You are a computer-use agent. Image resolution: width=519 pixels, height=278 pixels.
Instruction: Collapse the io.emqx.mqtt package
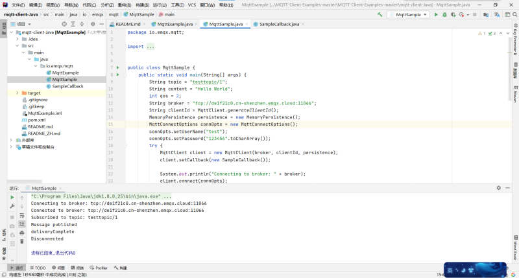(36, 66)
